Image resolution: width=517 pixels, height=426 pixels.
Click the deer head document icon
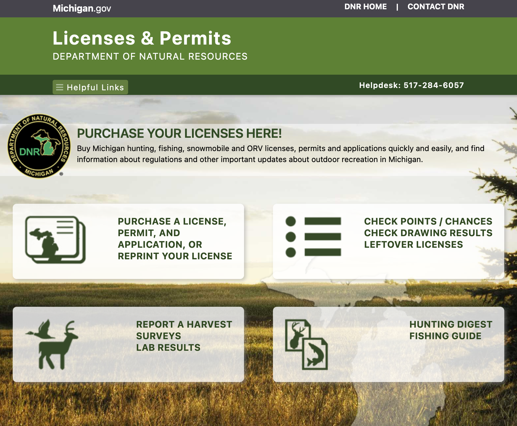pyautogui.click(x=297, y=335)
